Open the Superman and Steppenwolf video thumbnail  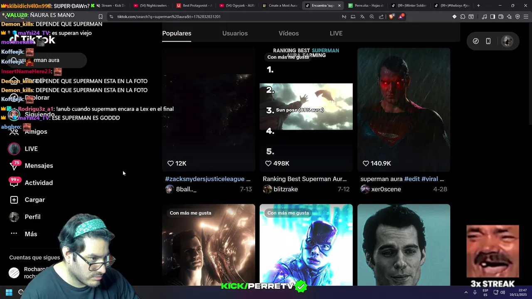tap(208, 245)
